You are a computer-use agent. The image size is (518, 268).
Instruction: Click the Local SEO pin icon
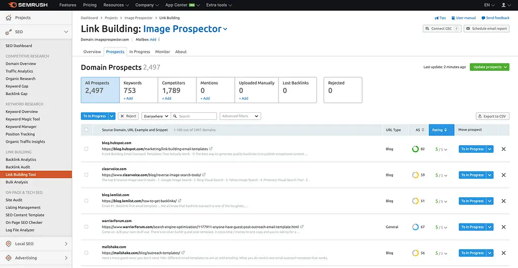click(x=9, y=244)
